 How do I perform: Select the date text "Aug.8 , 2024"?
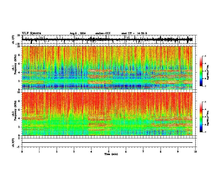pyautogui.click(x=77, y=33)
